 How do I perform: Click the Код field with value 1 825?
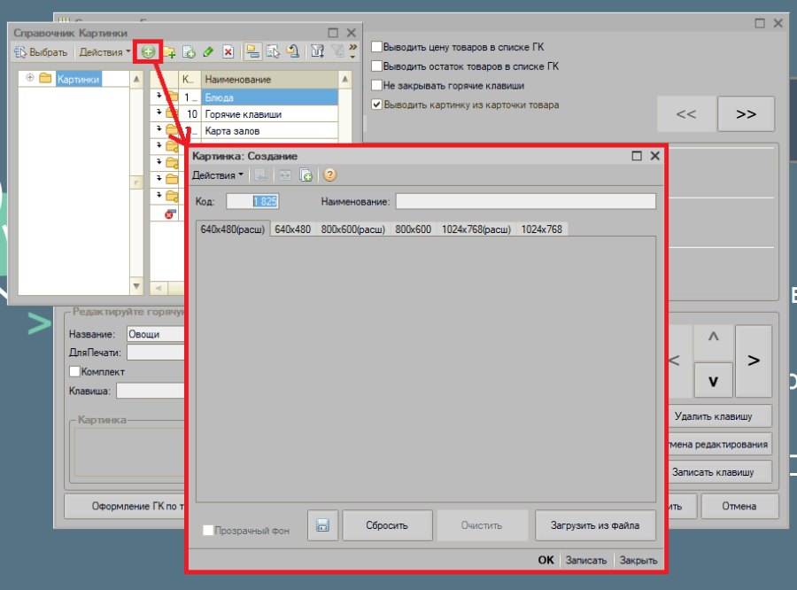point(252,201)
